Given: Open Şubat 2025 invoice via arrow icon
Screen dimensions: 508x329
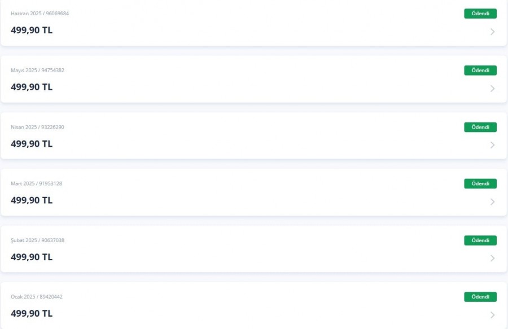Looking at the screenshot, I should pyautogui.click(x=492, y=258).
